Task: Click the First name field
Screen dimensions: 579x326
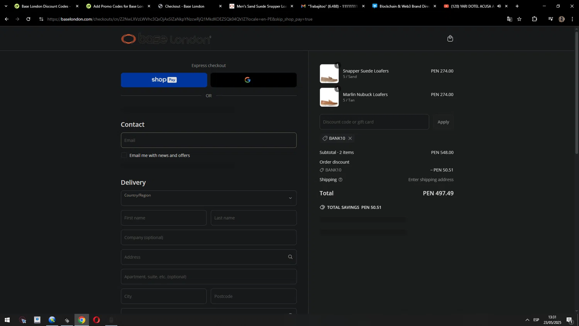Action: coord(164,218)
